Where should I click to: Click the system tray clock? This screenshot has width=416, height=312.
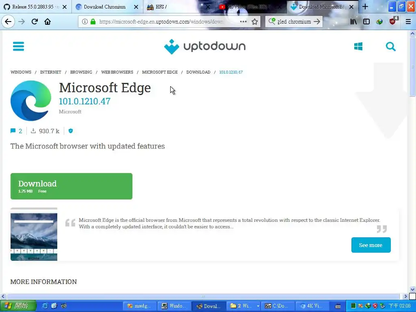point(400,306)
